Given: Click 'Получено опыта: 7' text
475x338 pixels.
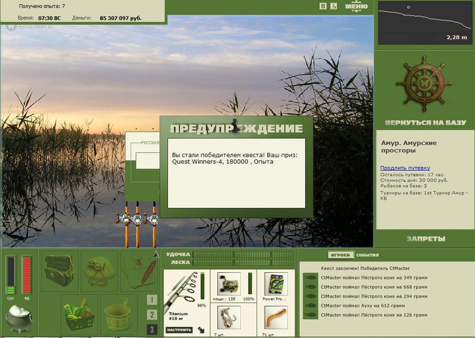Looking at the screenshot, I should pyautogui.click(x=42, y=6).
